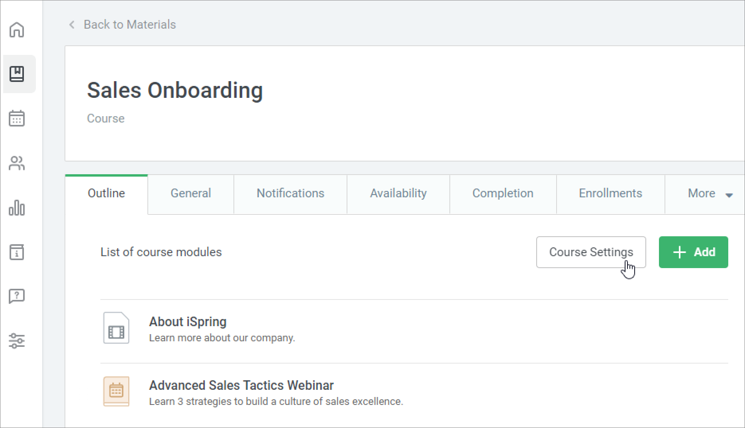
Task: Click the About iSpring video module icon
Action: pos(116,328)
